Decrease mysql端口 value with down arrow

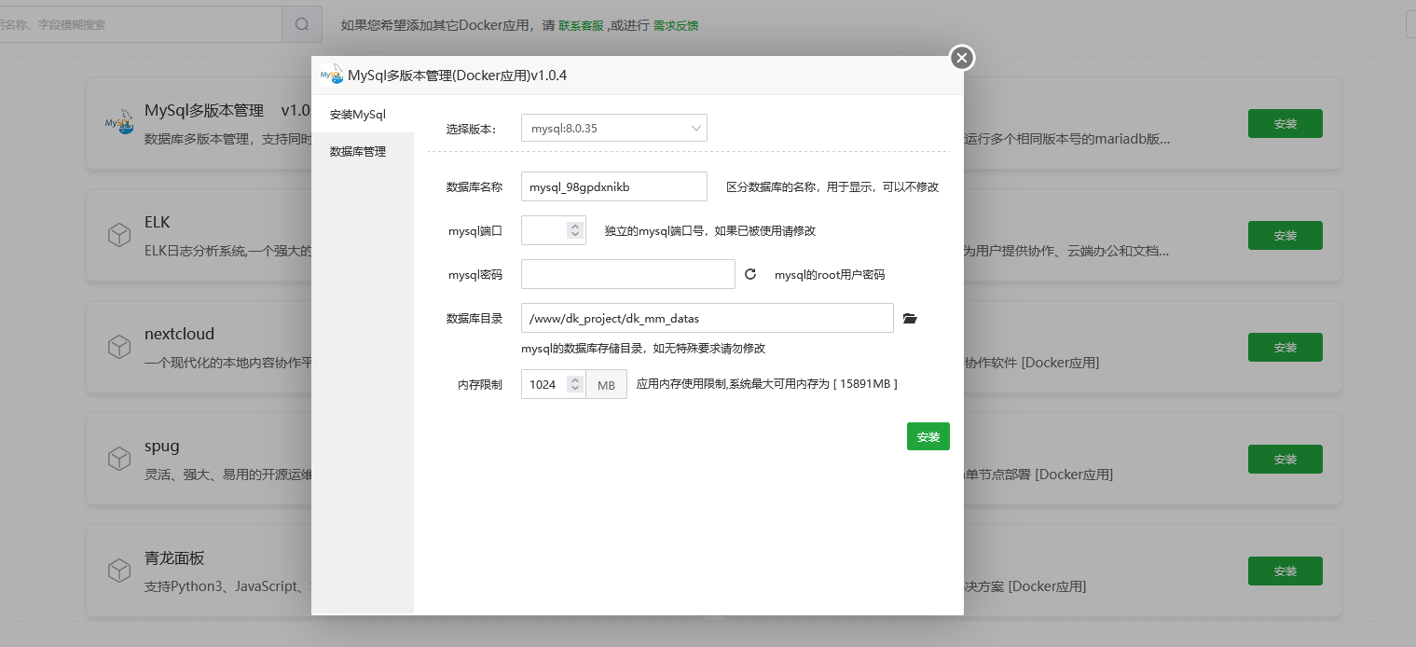click(575, 236)
